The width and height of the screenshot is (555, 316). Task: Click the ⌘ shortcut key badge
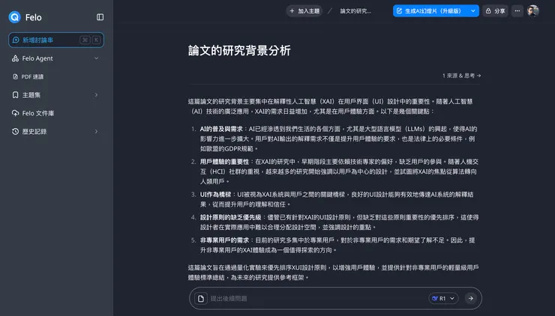pyautogui.click(x=85, y=40)
